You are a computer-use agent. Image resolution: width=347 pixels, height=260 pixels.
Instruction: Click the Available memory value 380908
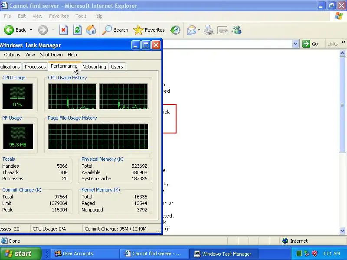point(139,172)
